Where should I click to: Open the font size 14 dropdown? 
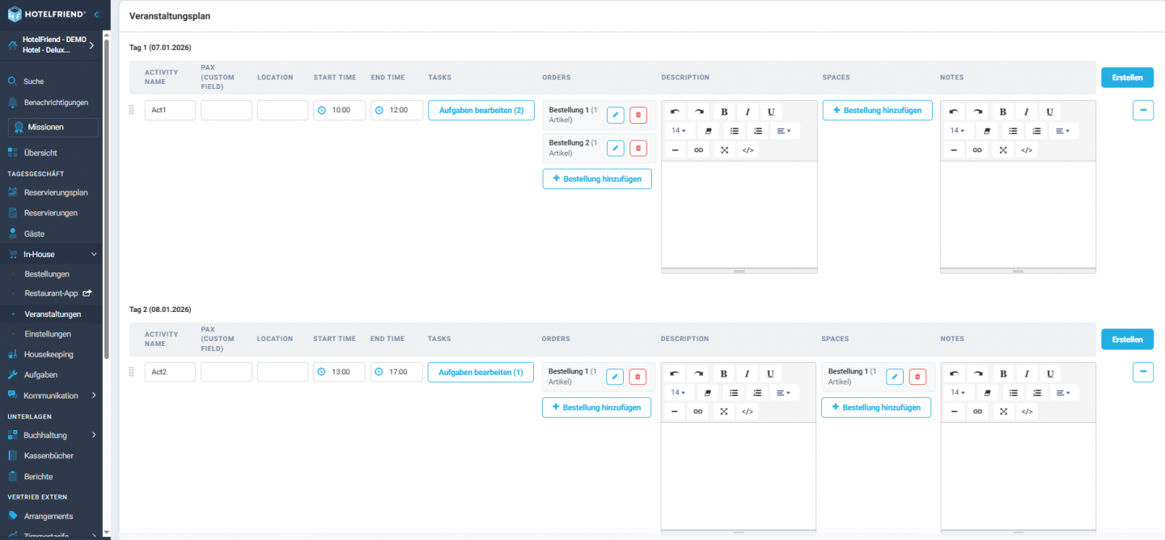point(678,130)
